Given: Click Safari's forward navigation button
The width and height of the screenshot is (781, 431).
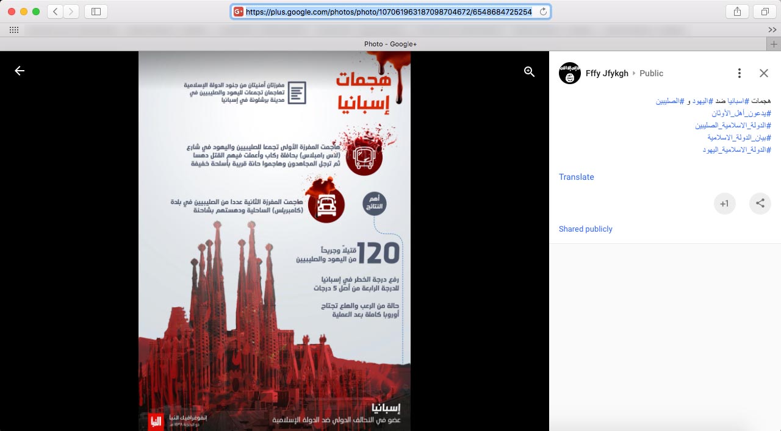Looking at the screenshot, I should pyautogui.click(x=71, y=12).
